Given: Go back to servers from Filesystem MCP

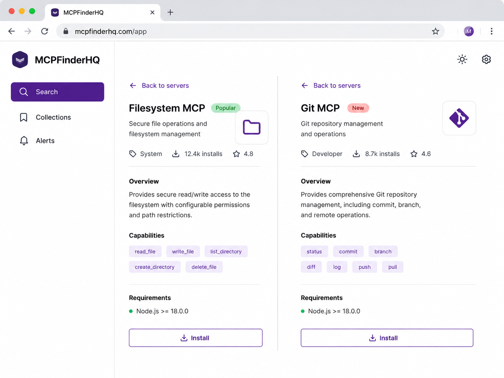Looking at the screenshot, I should (159, 86).
